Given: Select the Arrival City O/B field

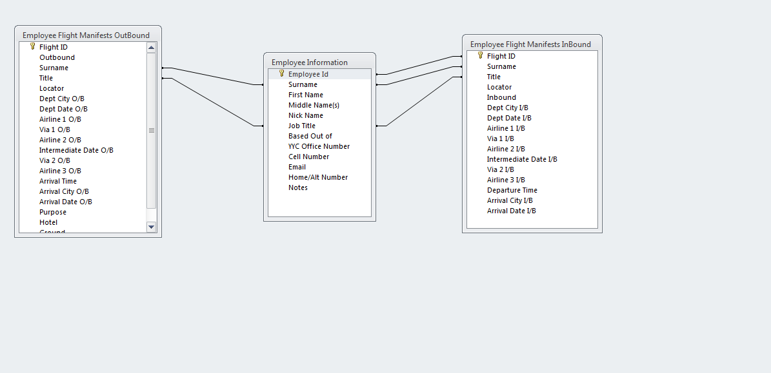Looking at the screenshot, I should pos(65,191).
